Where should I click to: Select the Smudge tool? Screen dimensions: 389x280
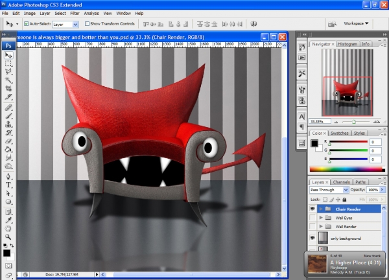click(8, 157)
